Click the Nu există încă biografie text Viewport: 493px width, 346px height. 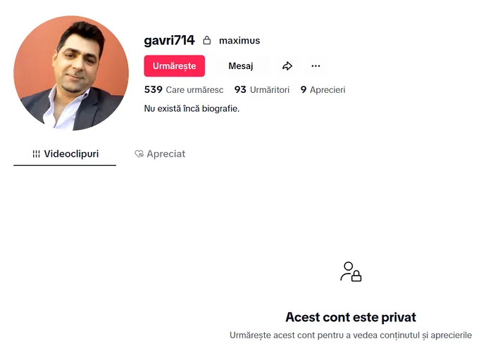[x=192, y=108]
